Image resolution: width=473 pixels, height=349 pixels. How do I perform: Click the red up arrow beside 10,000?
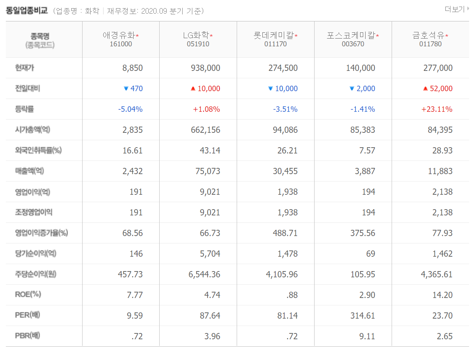coord(193,89)
